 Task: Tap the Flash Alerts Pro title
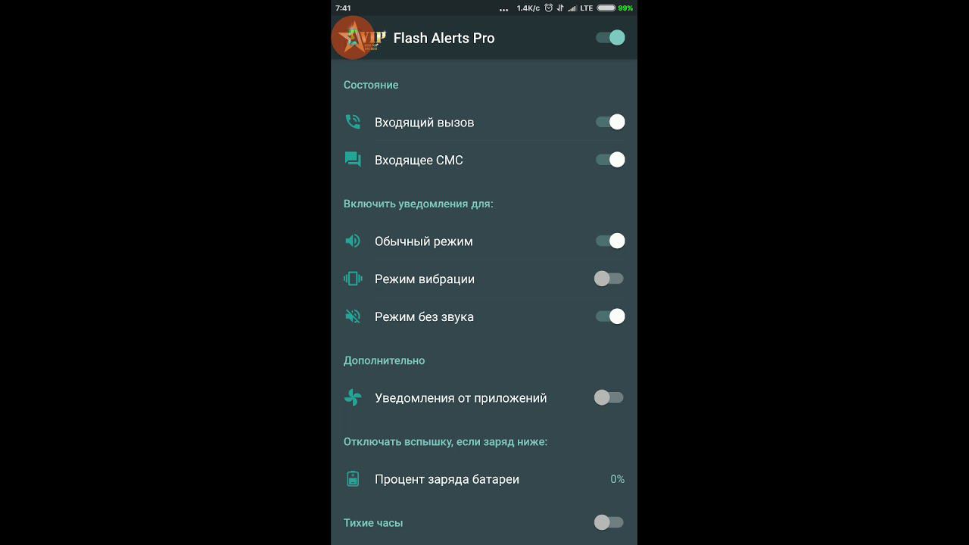(x=444, y=38)
